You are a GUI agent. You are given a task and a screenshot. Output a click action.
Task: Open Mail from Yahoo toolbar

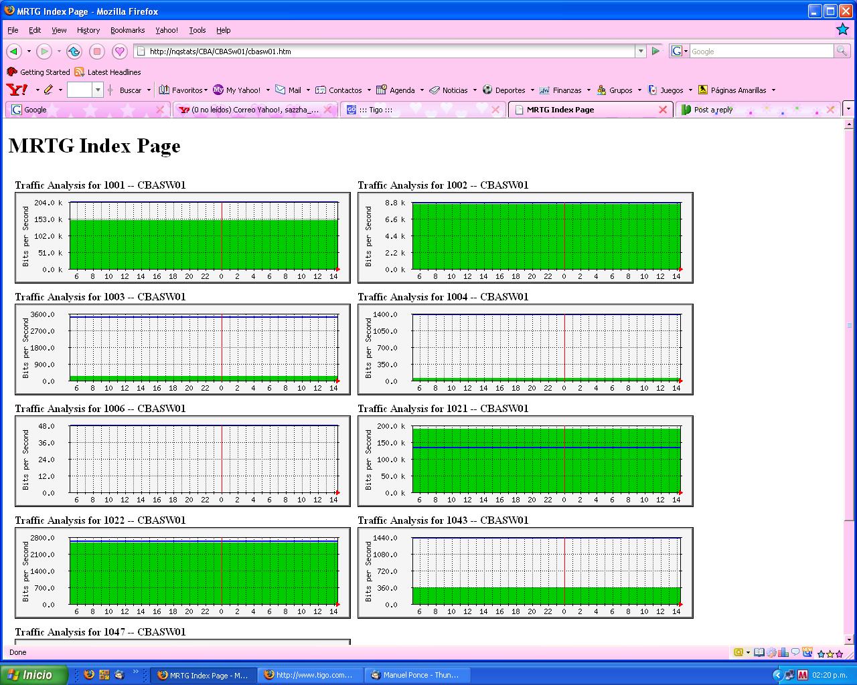tap(289, 90)
